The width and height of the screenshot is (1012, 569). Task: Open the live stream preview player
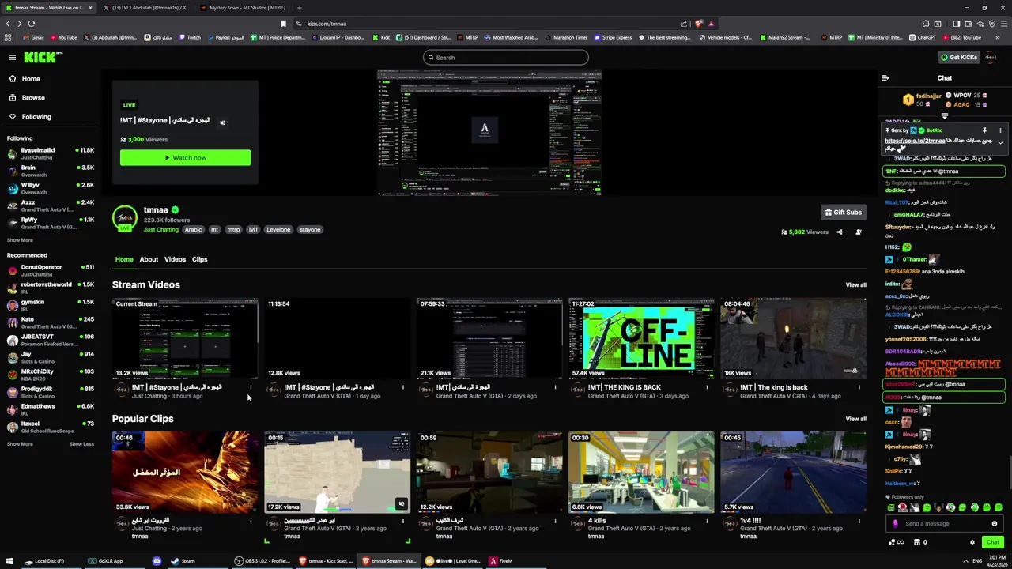[x=489, y=132]
